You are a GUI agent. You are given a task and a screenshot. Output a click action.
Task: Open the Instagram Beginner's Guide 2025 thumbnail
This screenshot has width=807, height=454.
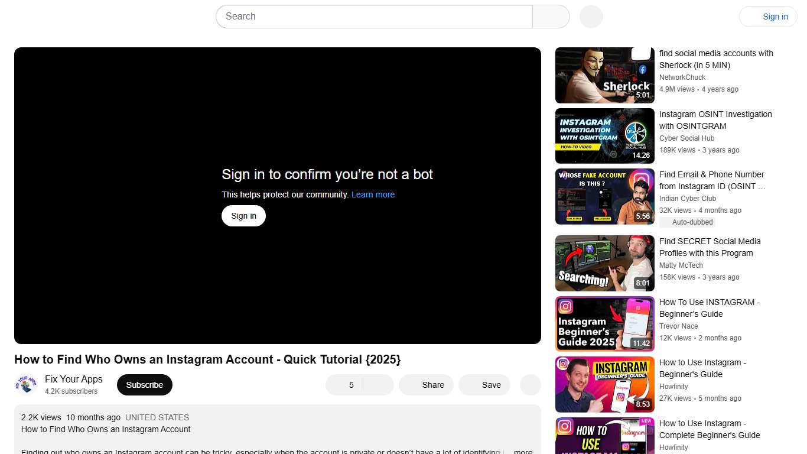[604, 324]
